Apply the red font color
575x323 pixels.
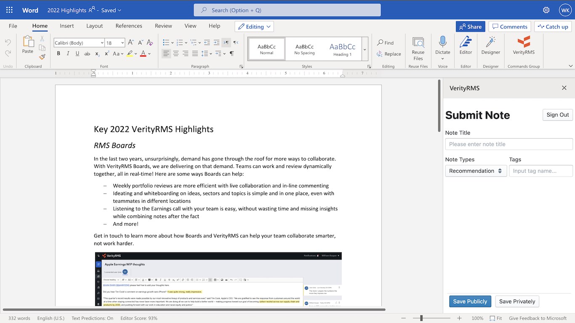click(x=143, y=53)
